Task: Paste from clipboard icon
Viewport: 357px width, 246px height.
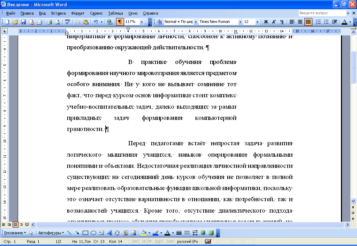Action: click(86, 22)
